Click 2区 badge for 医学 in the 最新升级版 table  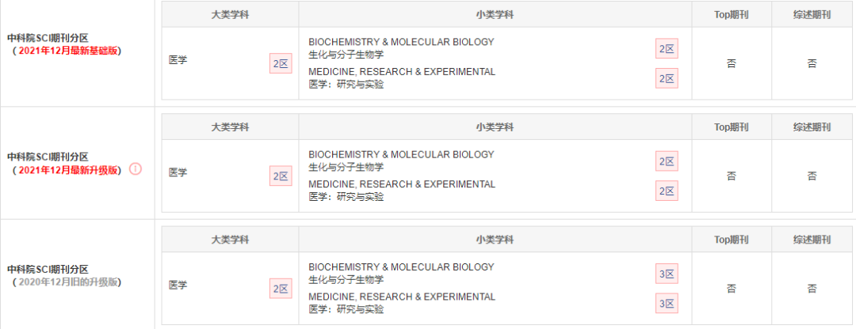(x=281, y=176)
